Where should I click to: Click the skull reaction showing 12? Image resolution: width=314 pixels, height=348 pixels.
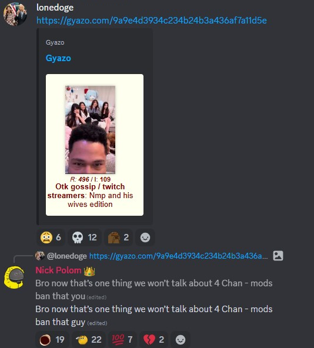coord(85,237)
